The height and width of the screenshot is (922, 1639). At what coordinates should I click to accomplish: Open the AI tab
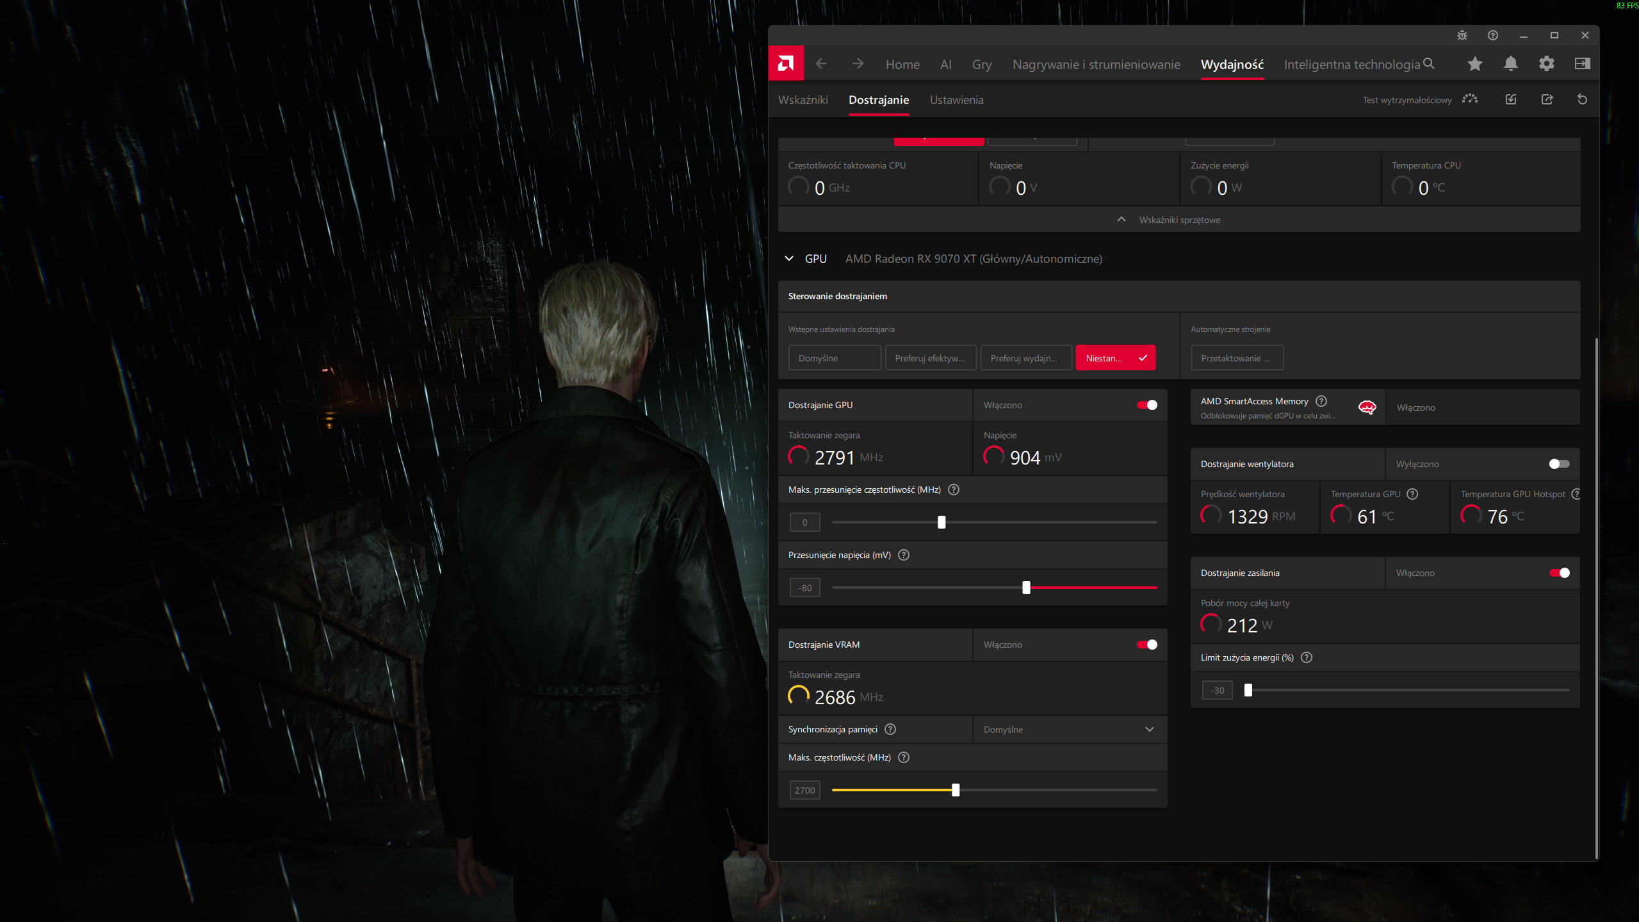[x=946, y=64]
